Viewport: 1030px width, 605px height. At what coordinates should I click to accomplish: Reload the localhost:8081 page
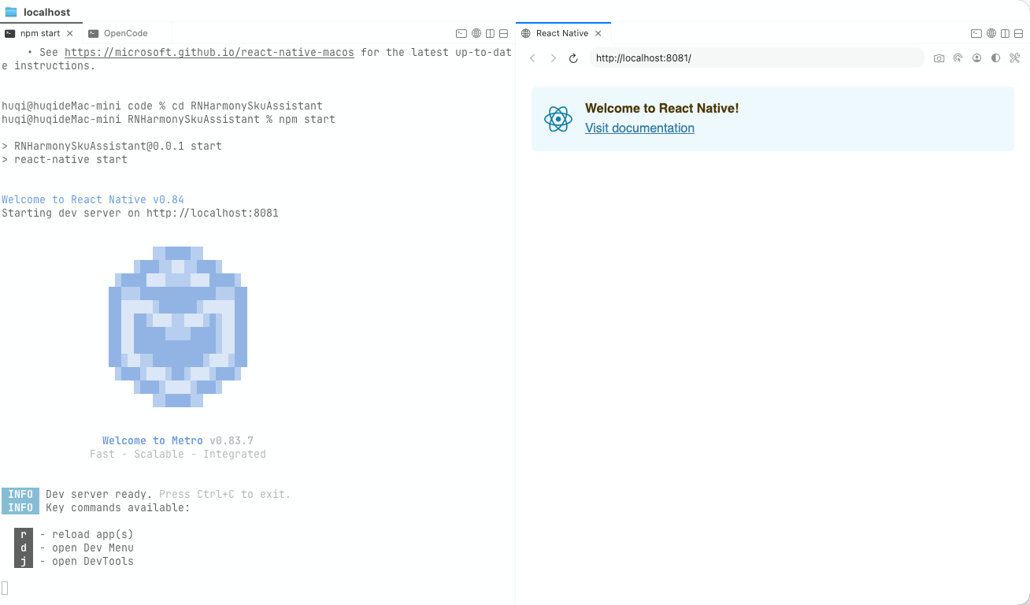(573, 58)
